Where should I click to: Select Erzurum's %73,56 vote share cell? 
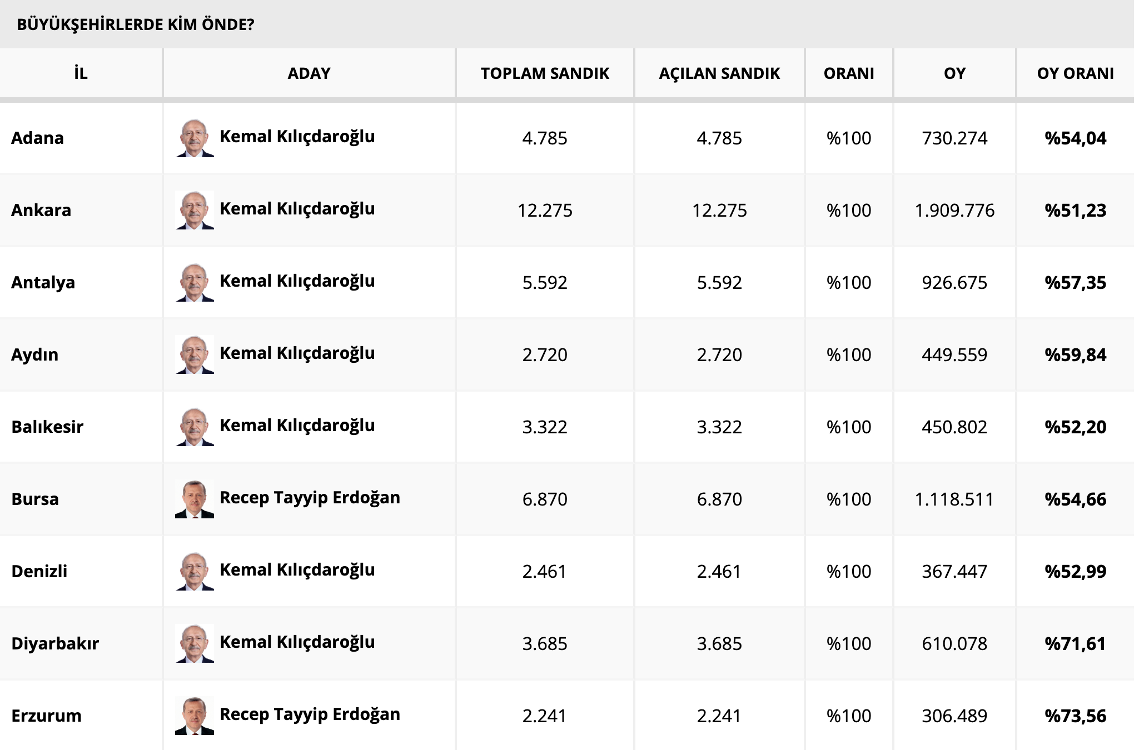pyautogui.click(x=1075, y=716)
